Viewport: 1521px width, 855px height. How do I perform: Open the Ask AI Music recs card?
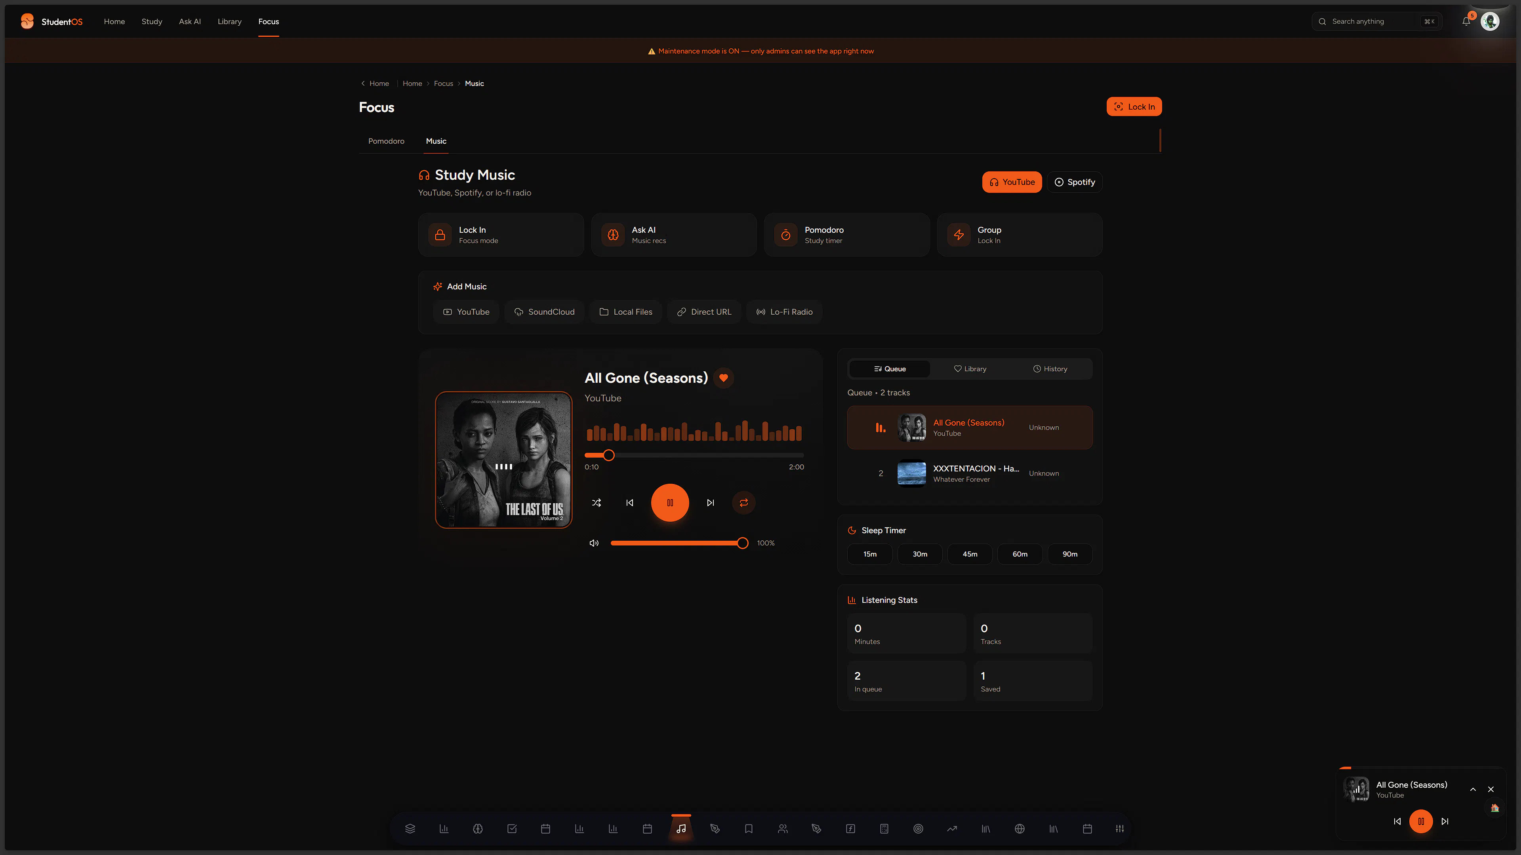point(674,235)
